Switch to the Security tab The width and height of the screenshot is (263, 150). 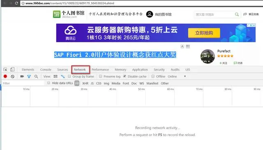(159, 70)
